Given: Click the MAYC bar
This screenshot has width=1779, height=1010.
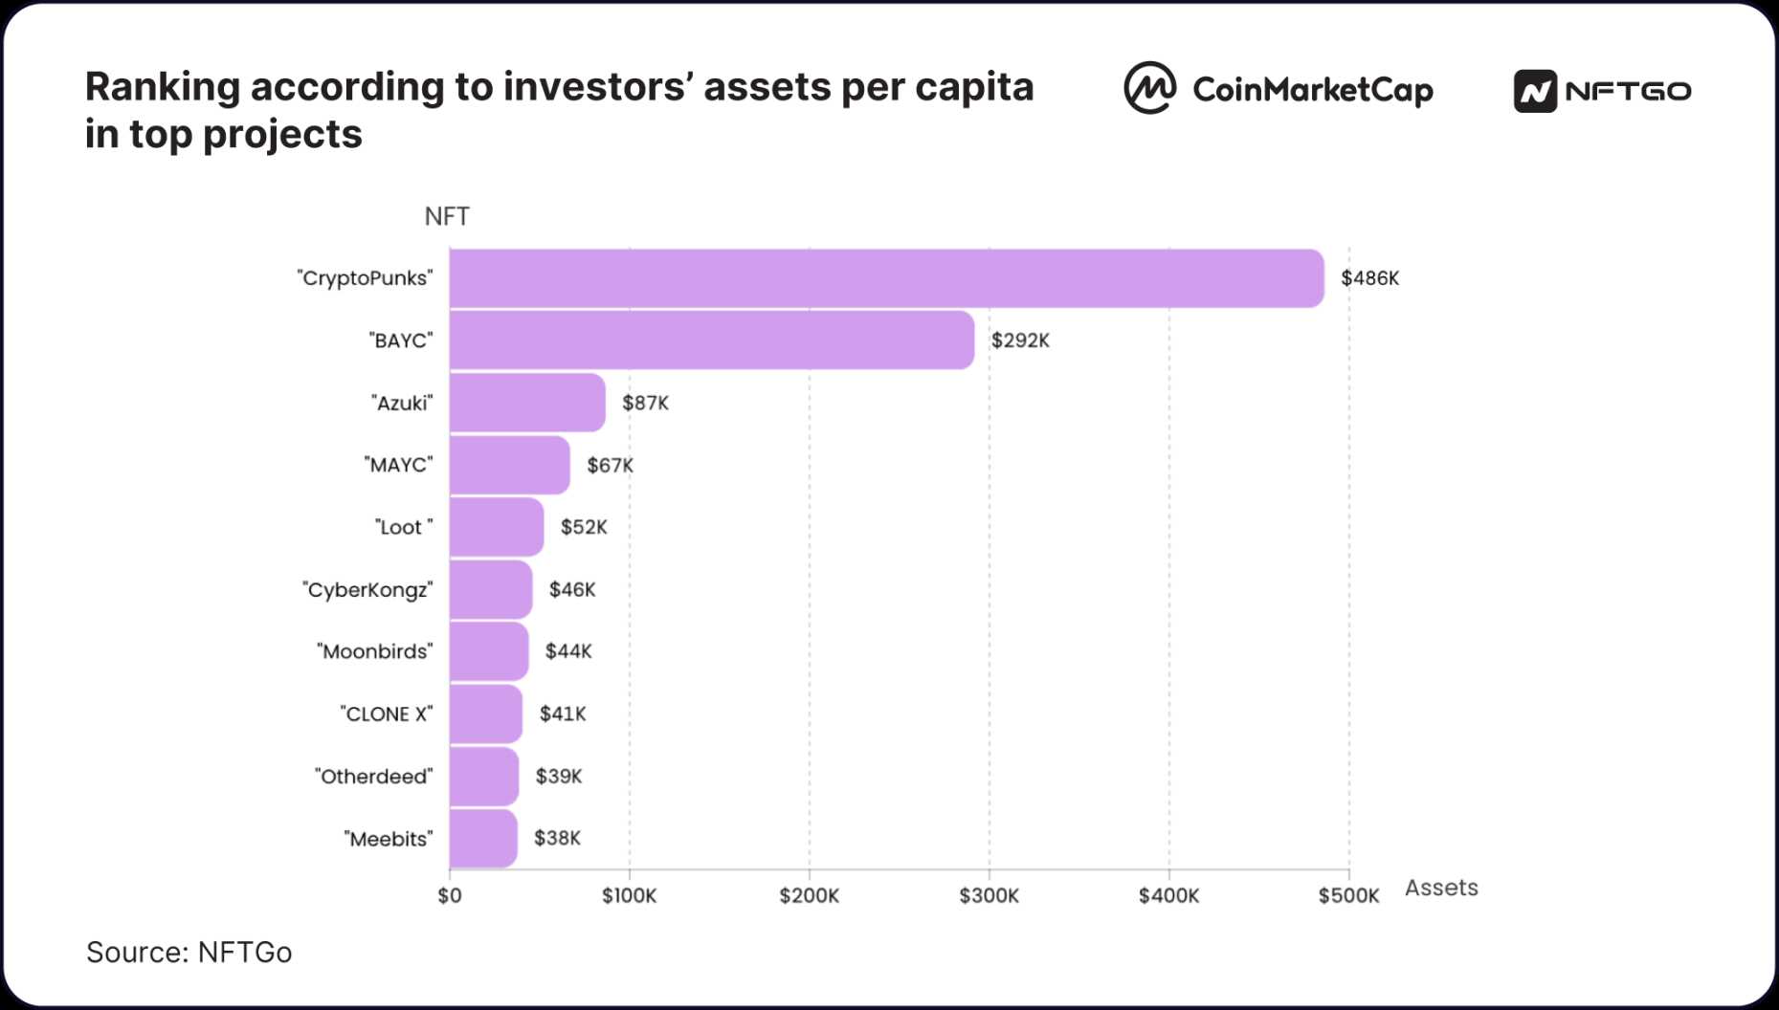Looking at the screenshot, I should click(509, 465).
